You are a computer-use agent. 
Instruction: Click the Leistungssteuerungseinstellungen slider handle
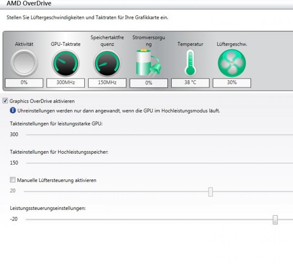275,220
